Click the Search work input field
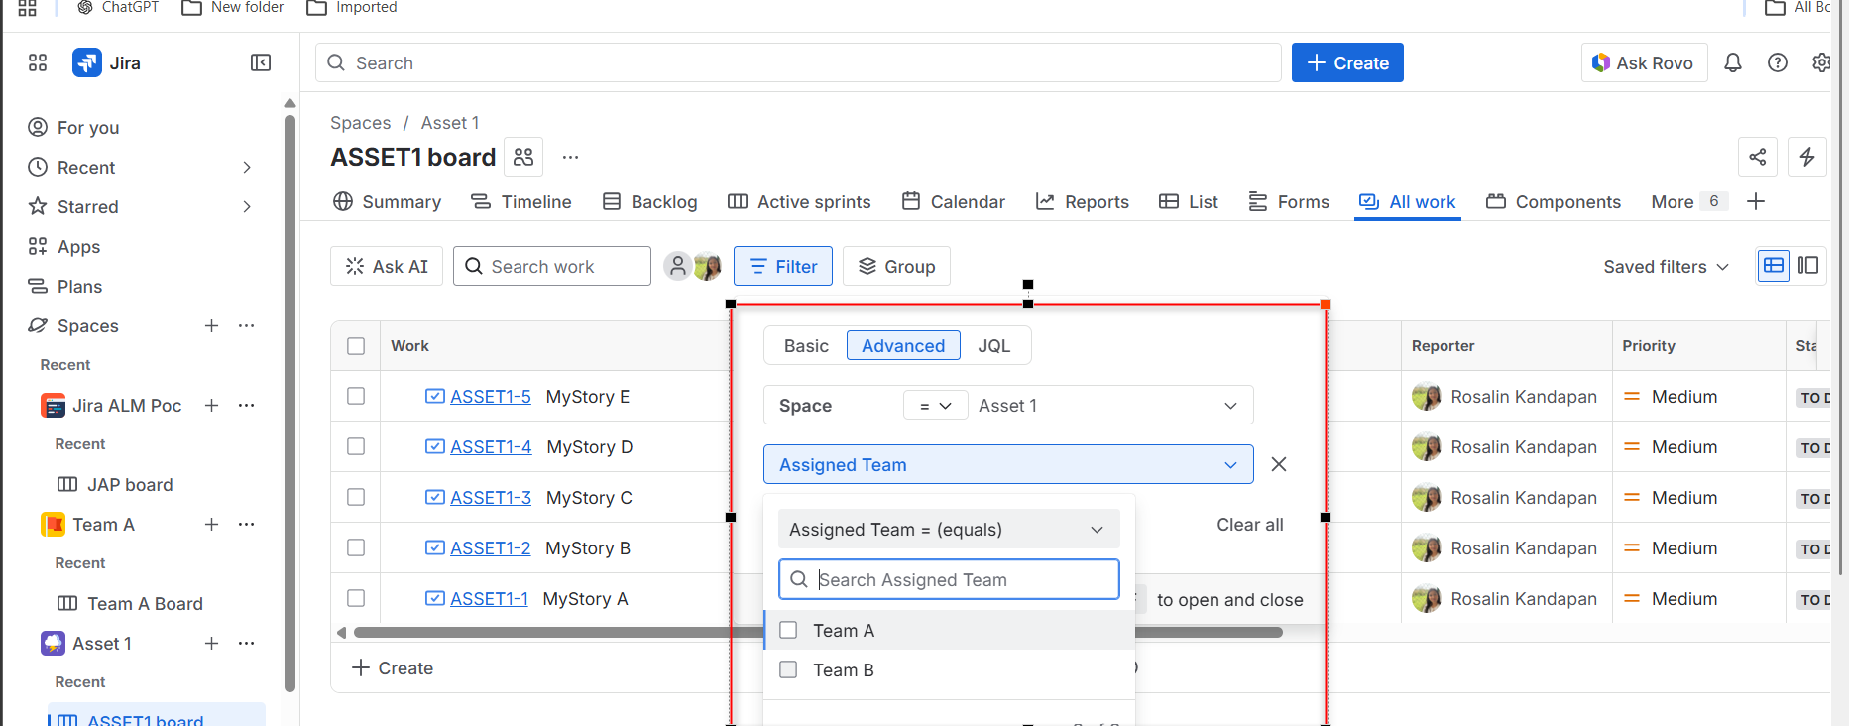 (x=552, y=266)
